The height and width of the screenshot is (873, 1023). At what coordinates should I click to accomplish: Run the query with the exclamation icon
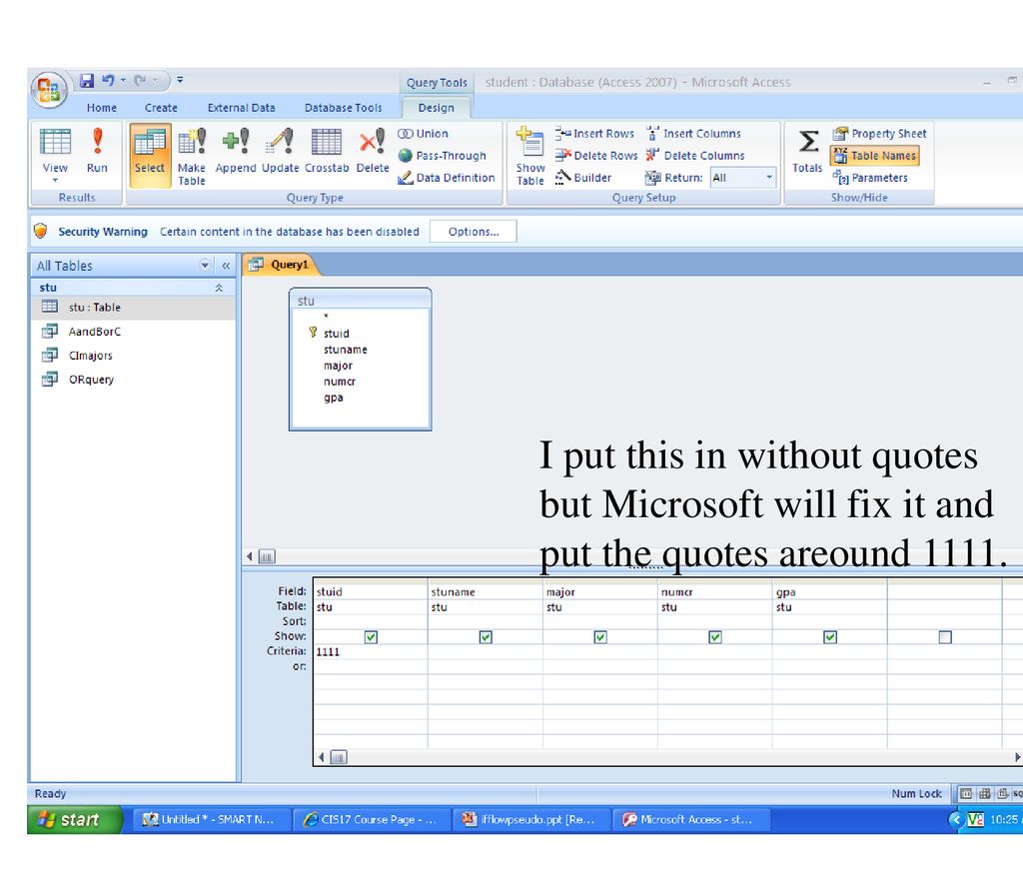(97, 150)
